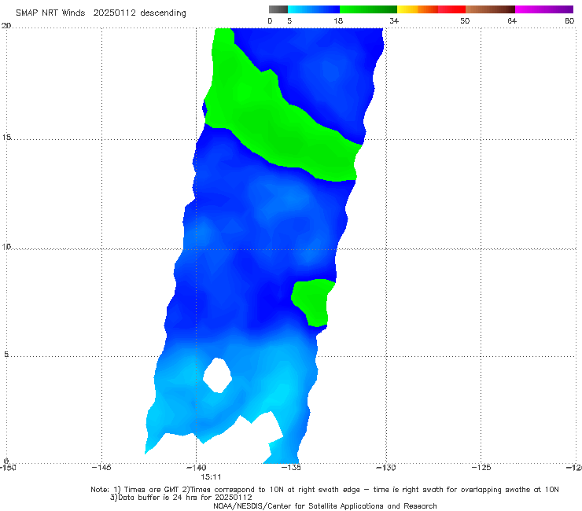Image resolution: width=582 pixels, height=511 pixels.
Task: Pick the yellow segment of the color bar
Action: point(407,9)
